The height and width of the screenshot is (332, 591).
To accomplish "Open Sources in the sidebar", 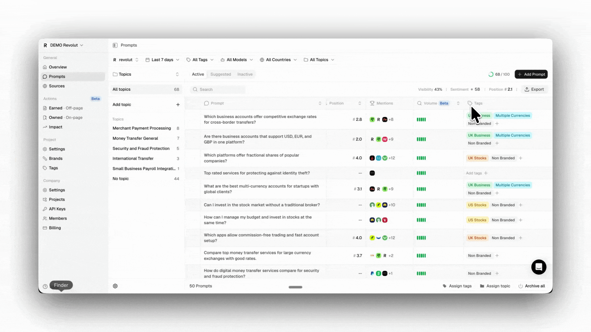I will coord(57,86).
